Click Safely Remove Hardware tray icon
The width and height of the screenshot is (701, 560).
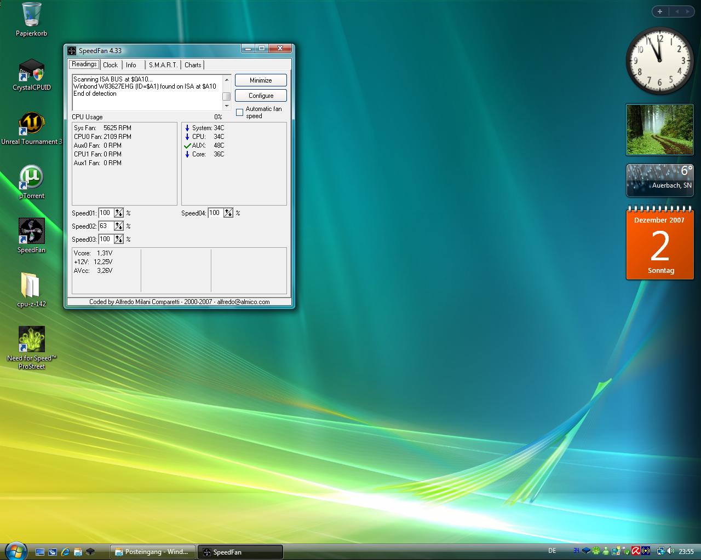point(626,551)
